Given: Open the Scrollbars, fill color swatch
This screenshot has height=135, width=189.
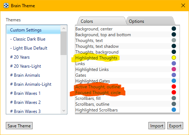Looking at the screenshot, I should point(174,98).
